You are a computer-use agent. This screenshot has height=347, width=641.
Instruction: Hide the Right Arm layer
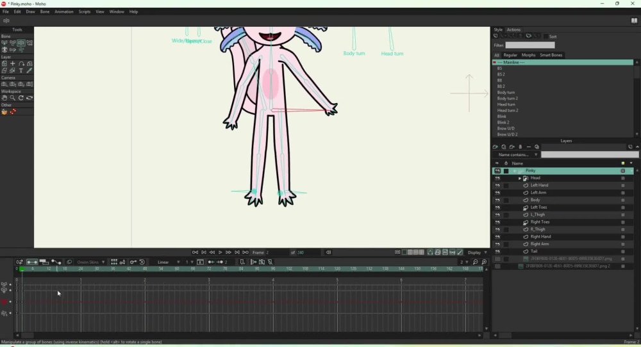497,244
